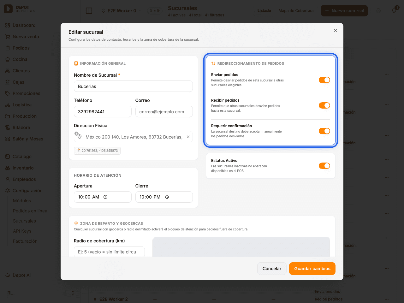Click the Bitácora sidebar icon
Screen dimensions: 404x303
[8, 128]
